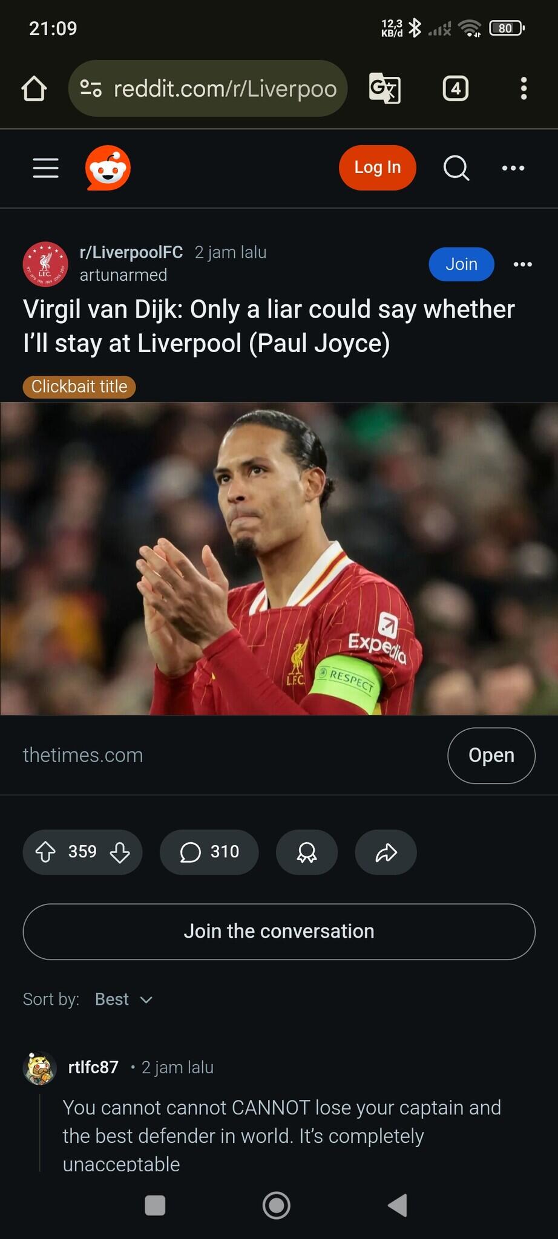Open the browser tab switcher

coord(456,89)
